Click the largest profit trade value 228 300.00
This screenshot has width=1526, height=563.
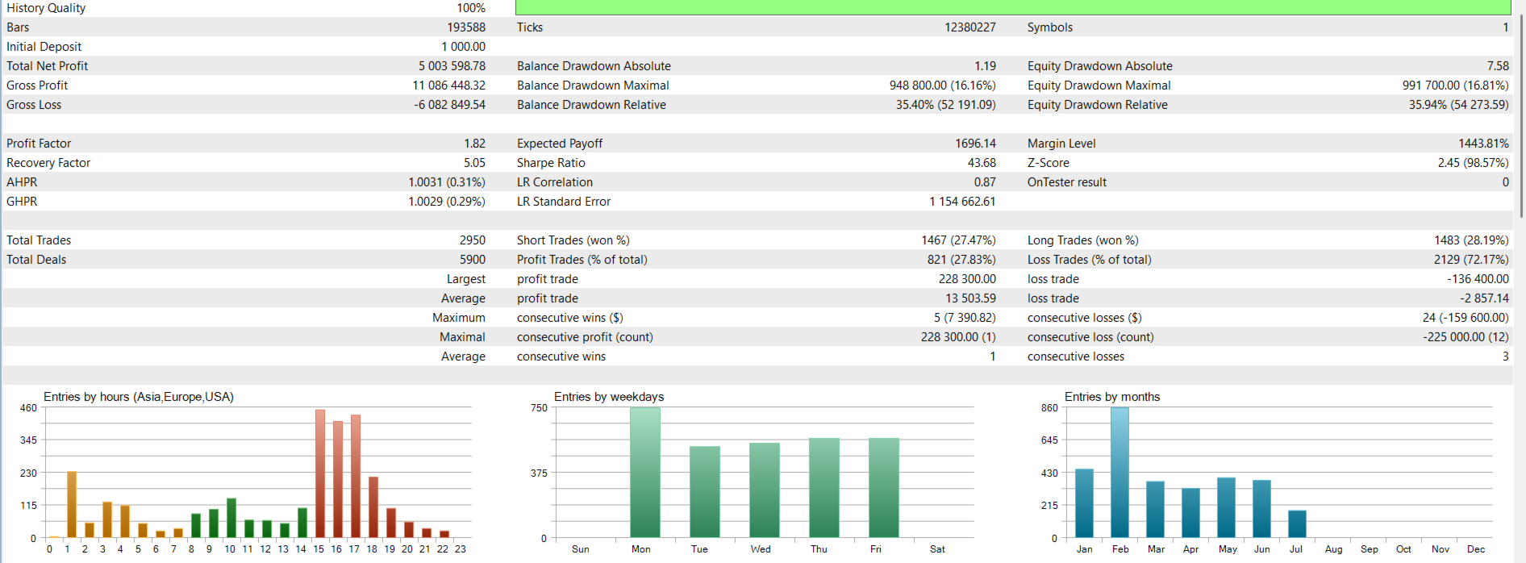pyautogui.click(x=967, y=279)
